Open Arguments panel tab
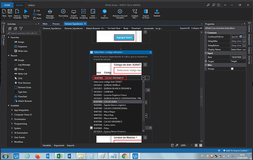This screenshot has width=253, height=160. [x=59, y=145]
